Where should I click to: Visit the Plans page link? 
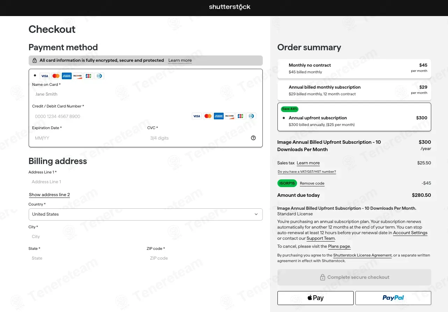(x=339, y=246)
